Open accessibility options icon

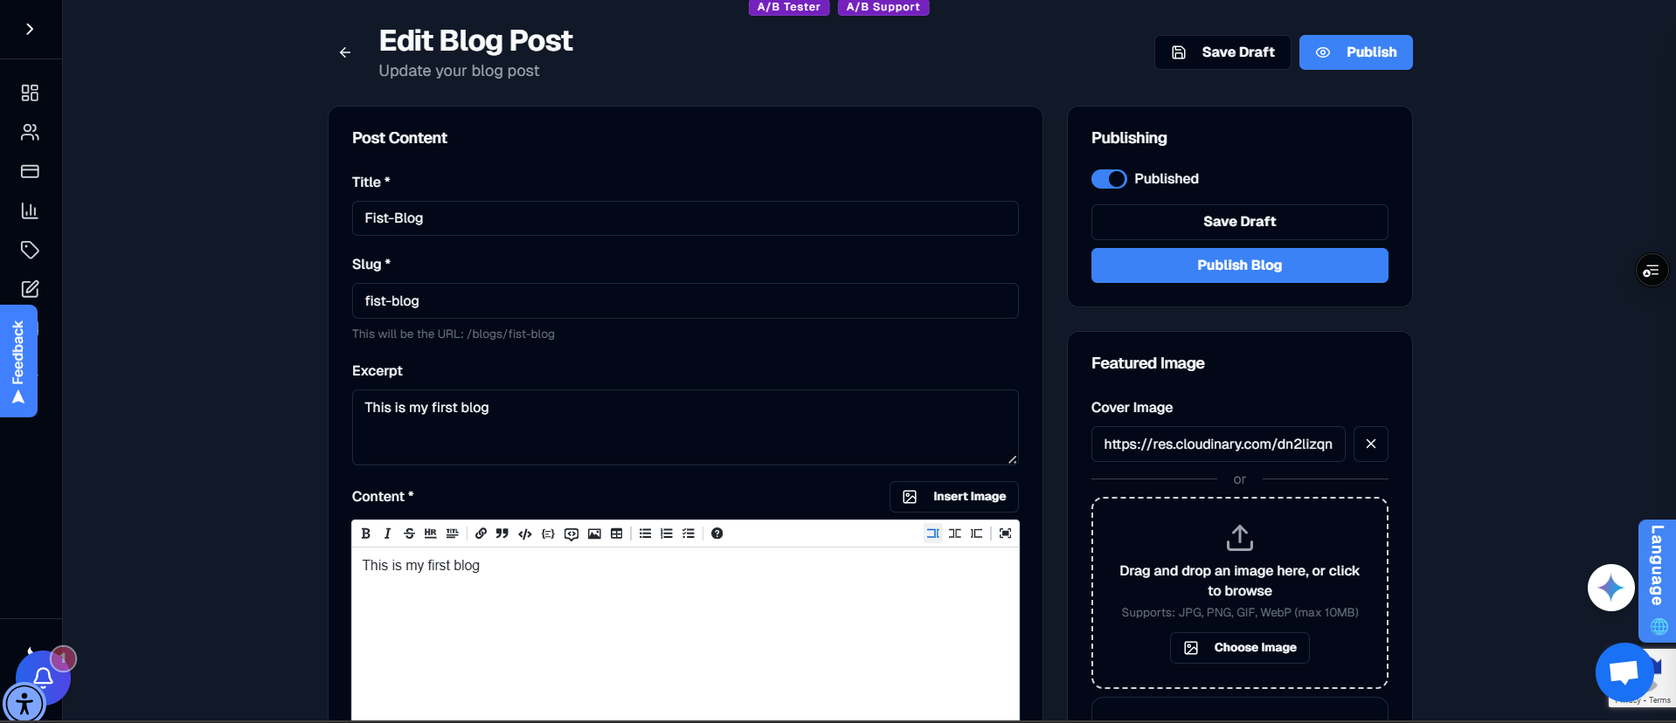point(24,703)
